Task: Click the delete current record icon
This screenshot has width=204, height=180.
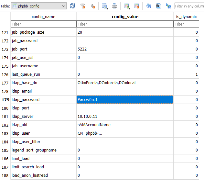Action: tap(136, 6)
